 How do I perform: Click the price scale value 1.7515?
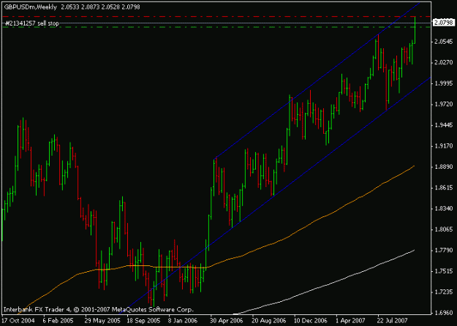[444, 271]
